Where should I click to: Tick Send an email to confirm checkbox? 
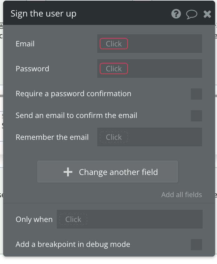coord(196,116)
